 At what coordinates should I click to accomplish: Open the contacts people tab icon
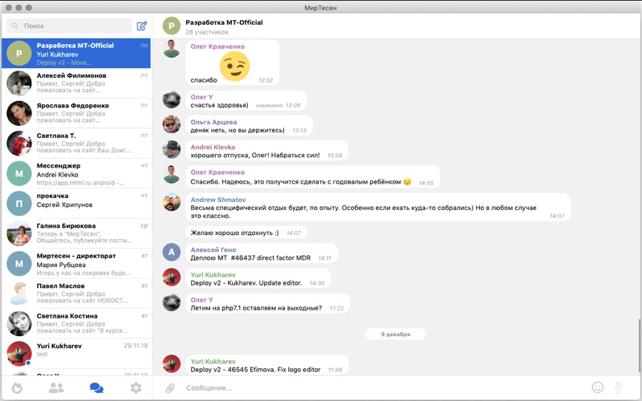(56, 387)
